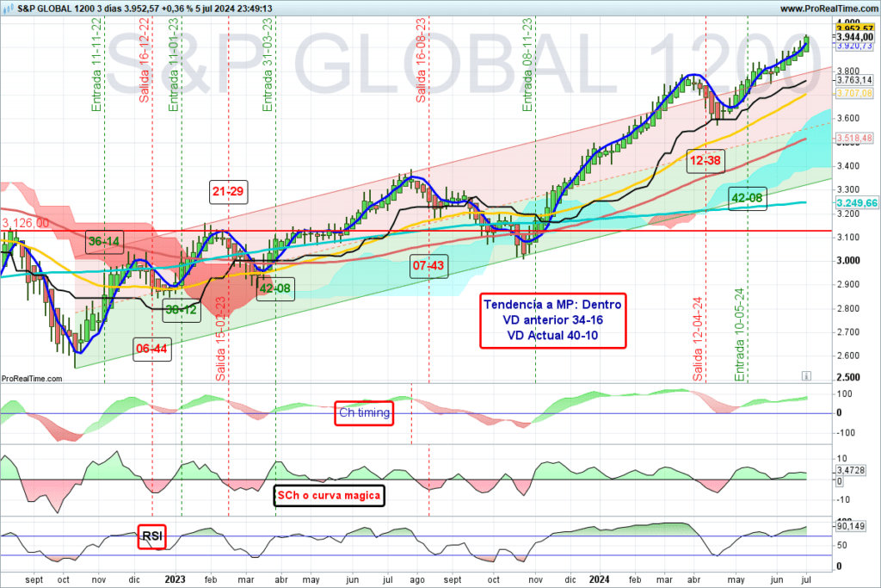This screenshot has width=881, height=588.
Task: Click the Entrada 08-11-23 marker label
Action: tap(527, 65)
